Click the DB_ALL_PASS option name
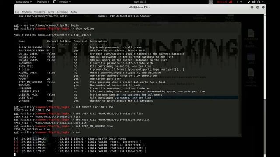 point(27,57)
